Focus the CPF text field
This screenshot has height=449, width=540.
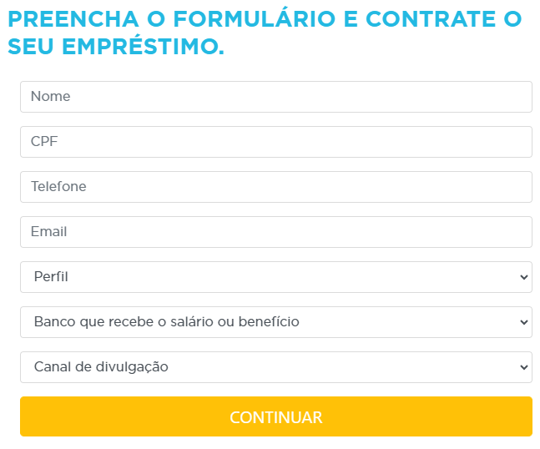[x=275, y=142]
